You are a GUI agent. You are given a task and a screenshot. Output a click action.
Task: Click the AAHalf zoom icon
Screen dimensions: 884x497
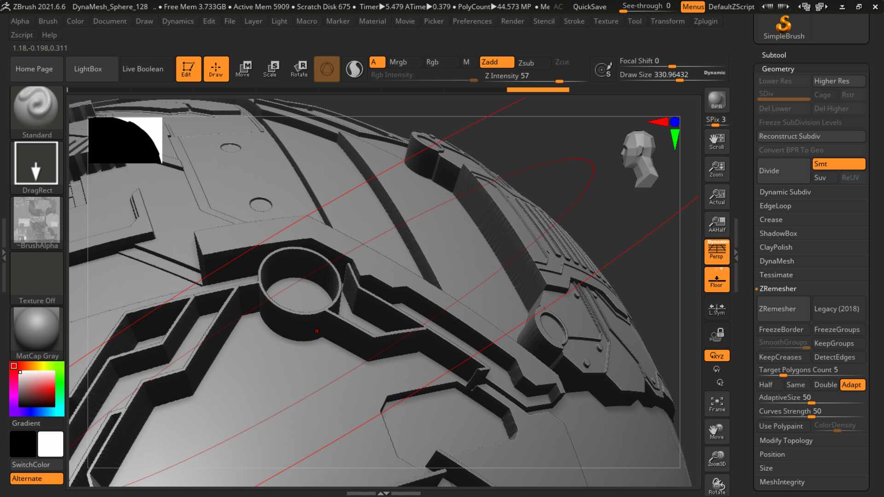coord(716,225)
